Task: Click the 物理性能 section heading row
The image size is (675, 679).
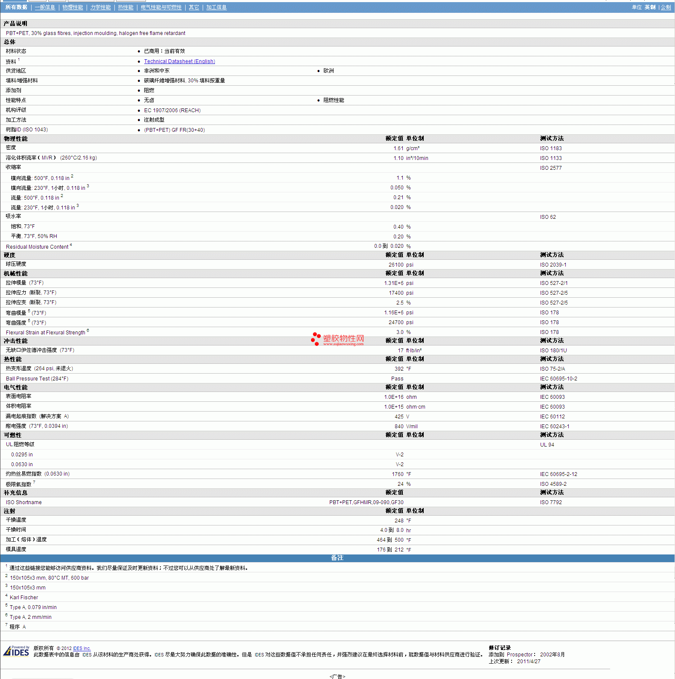Action: [16, 139]
